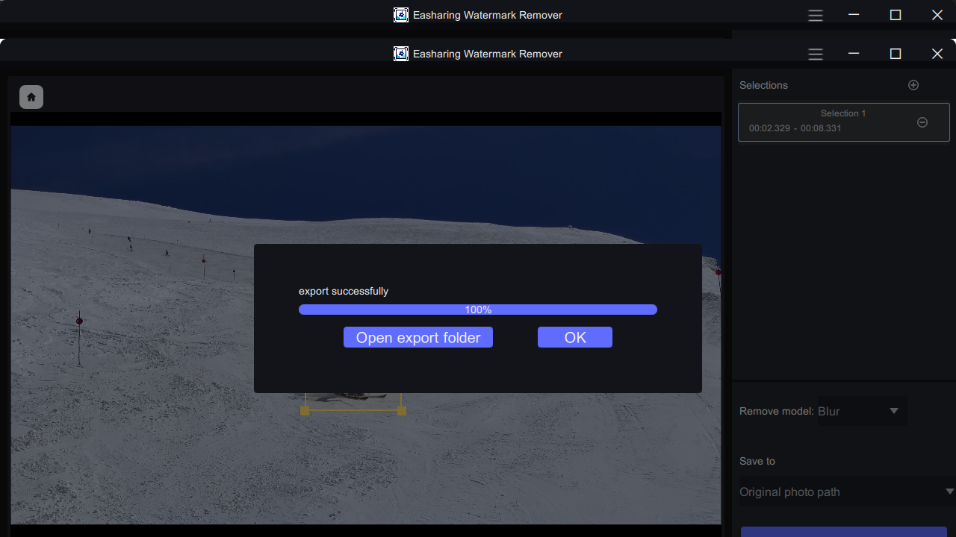Open hamburger menu in front window
956x537 pixels.
pos(816,54)
